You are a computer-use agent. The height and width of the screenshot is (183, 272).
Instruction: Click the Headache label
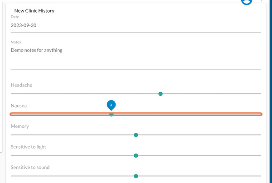point(21,85)
